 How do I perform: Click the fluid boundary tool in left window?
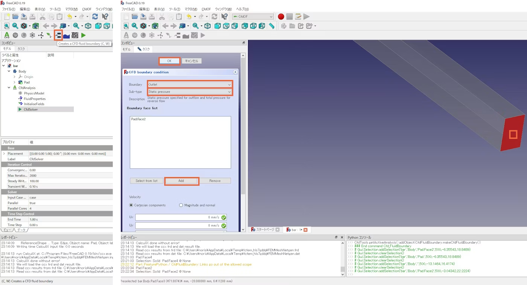(58, 35)
